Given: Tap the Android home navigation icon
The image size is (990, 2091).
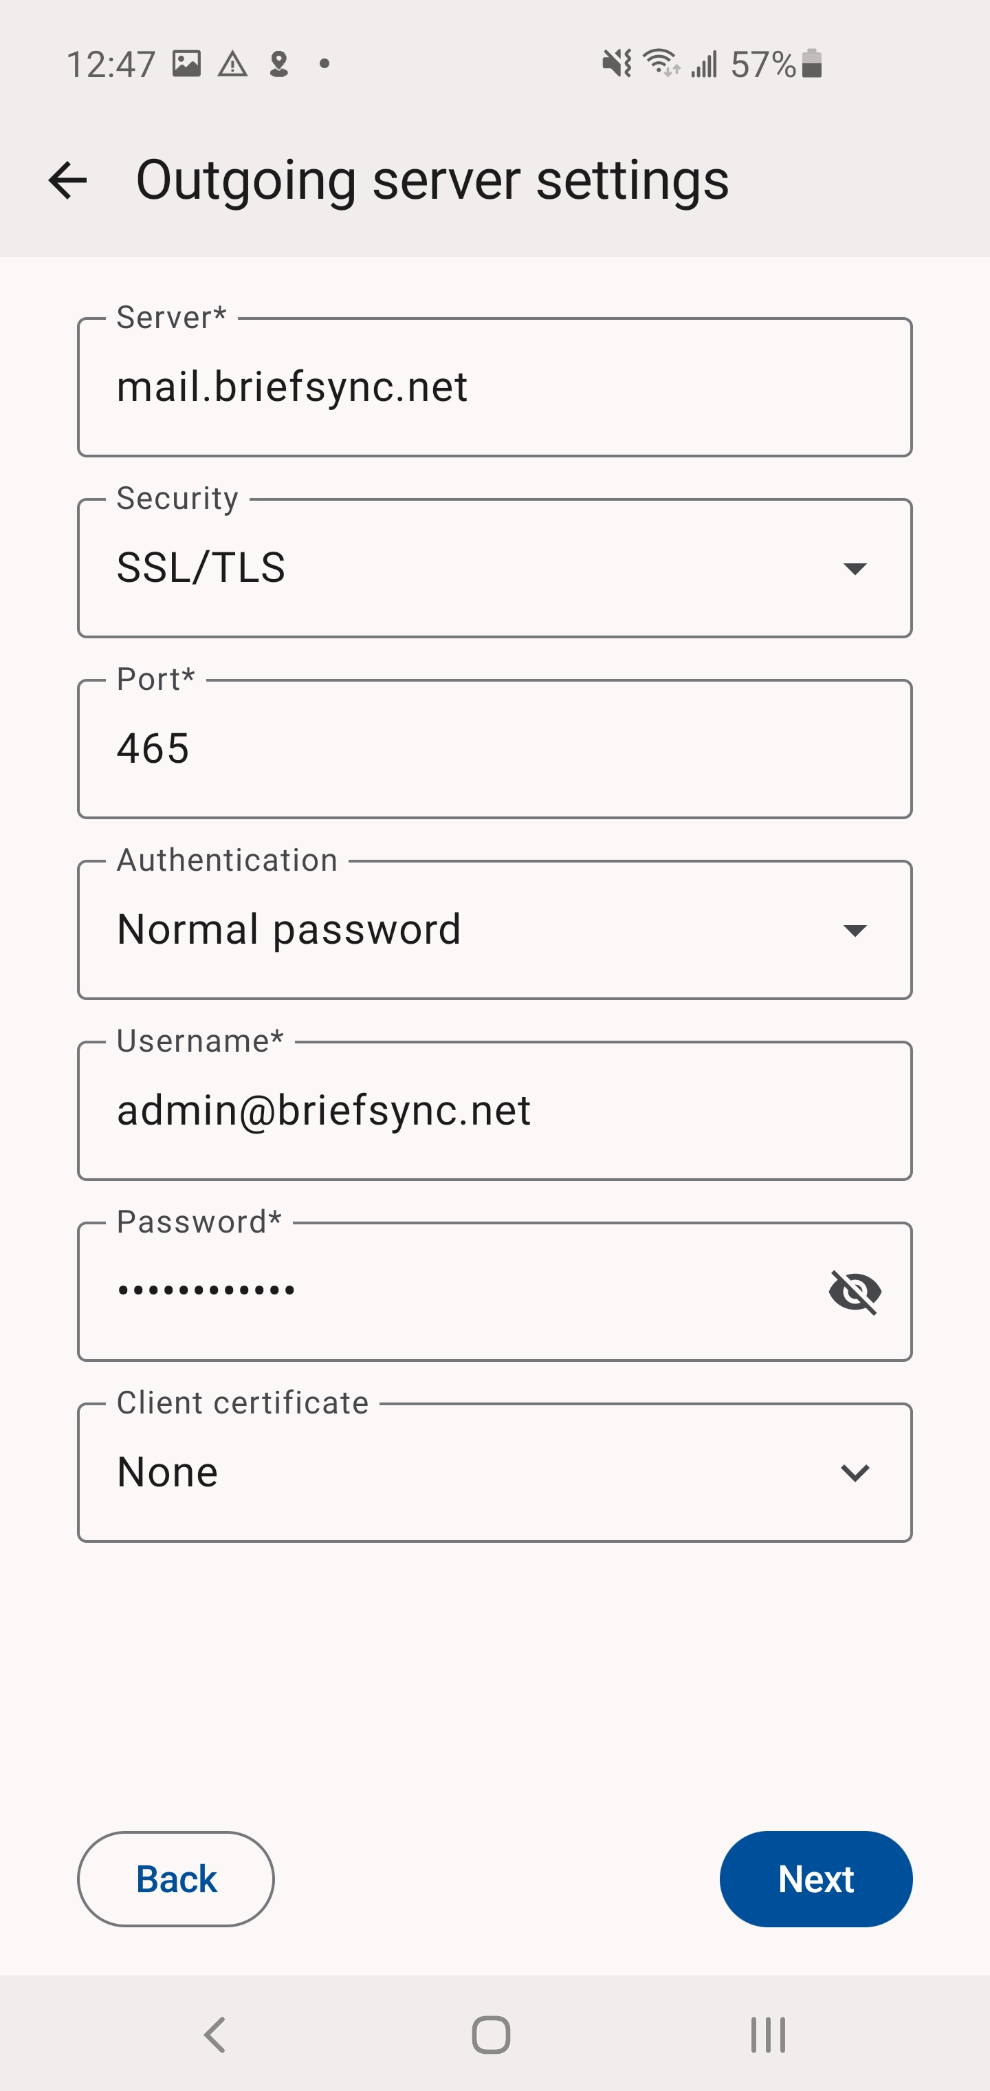Looking at the screenshot, I should [491, 2034].
